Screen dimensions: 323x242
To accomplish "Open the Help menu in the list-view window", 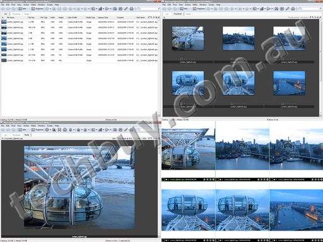I will click(x=57, y=4).
